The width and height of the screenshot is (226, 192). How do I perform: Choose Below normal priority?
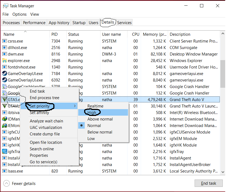click(103, 132)
